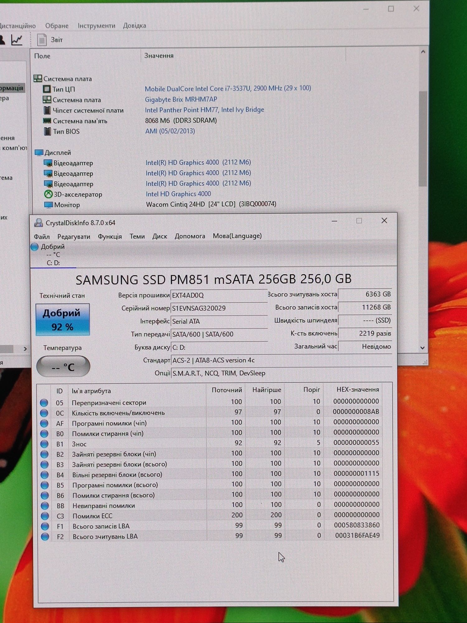Open the Intel Panther Point HM77 chipset link

click(205, 110)
